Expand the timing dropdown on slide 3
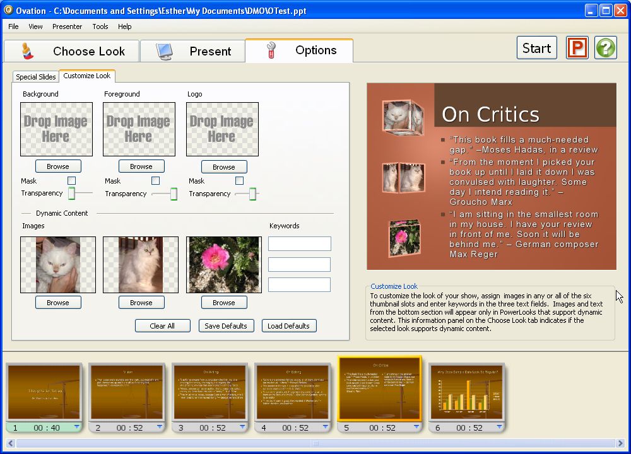 [x=242, y=427]
